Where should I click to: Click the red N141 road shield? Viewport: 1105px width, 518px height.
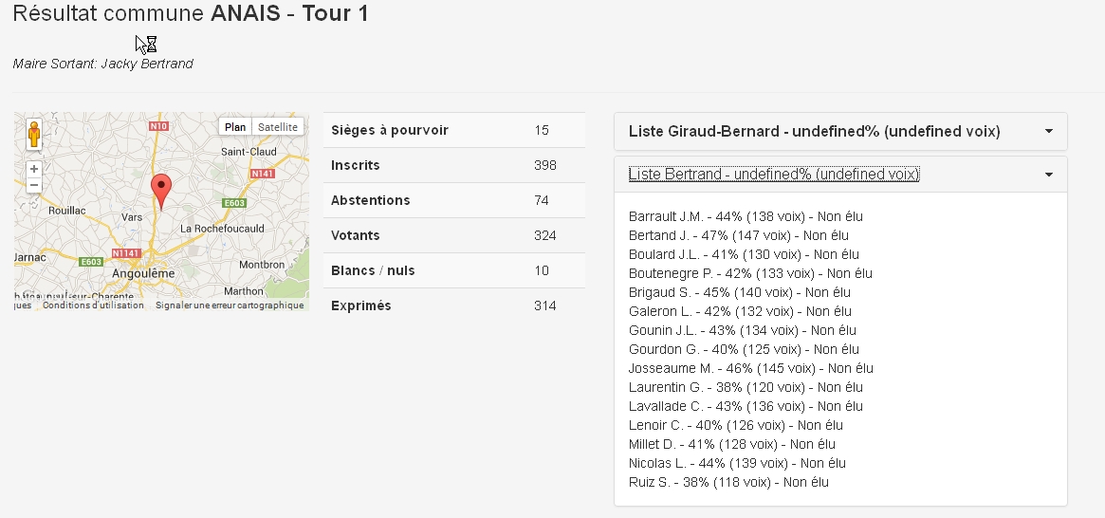coord(263,175)
